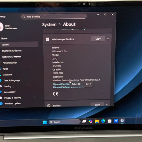Open Microsoft Software License Terms link
This screenshot has height=142, width=142.
pos(68,87)
